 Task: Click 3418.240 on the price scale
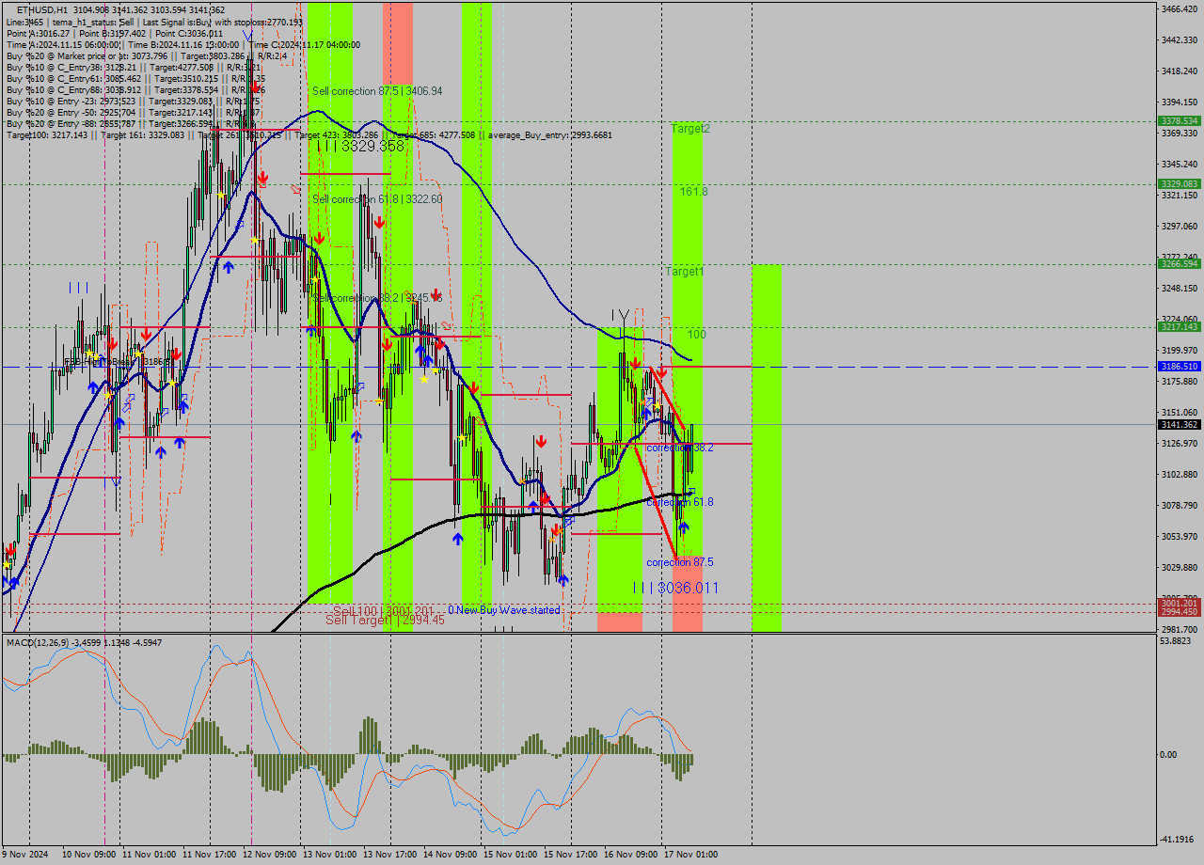coord(1180,71)
